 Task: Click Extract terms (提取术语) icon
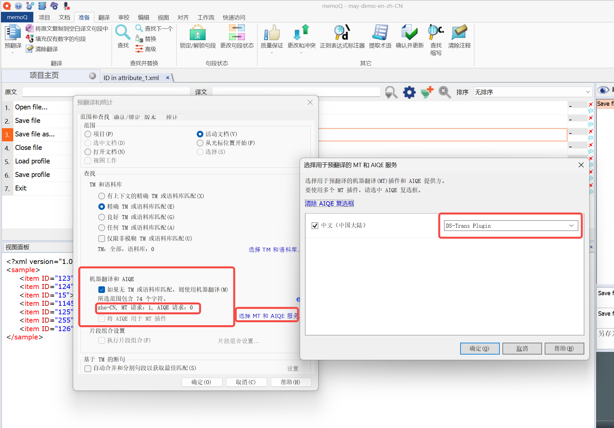point(380,33)
